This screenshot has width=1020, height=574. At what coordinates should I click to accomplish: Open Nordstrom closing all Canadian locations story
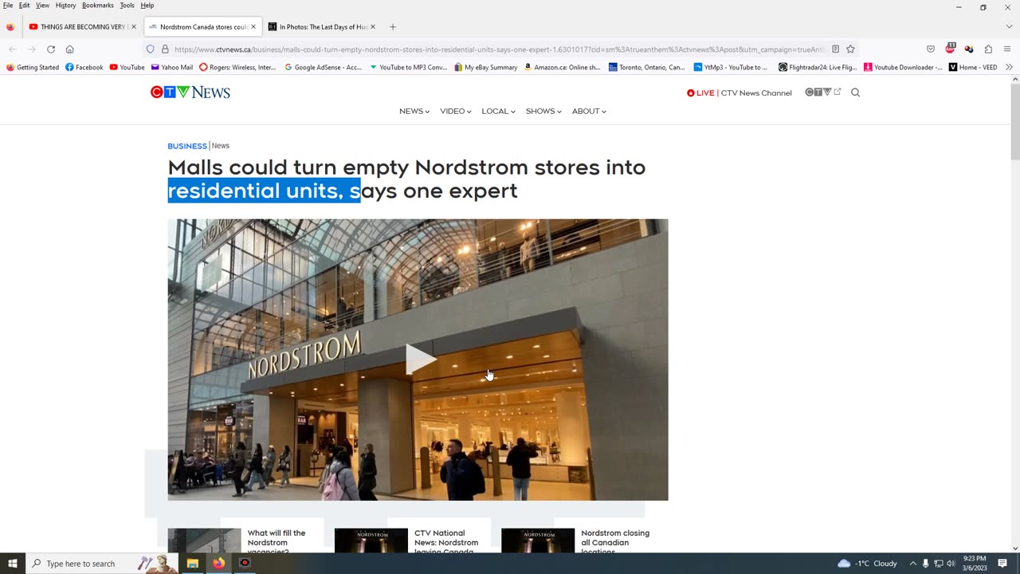[614, 542]
